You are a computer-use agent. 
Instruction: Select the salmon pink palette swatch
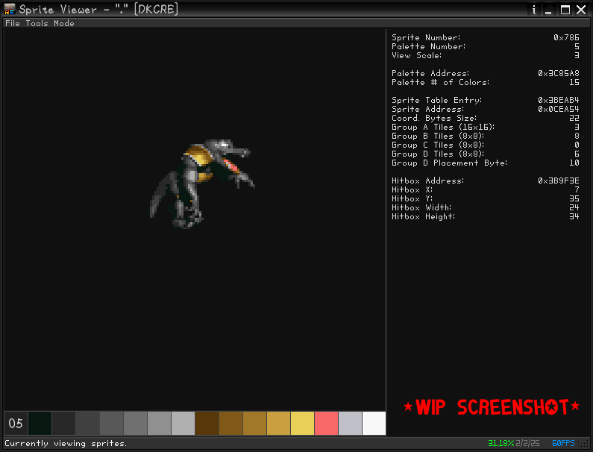tap(326, 423)
